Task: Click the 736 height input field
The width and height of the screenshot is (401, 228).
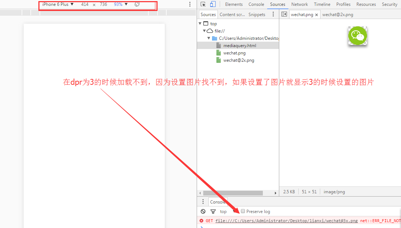Action: [x=103, y=4]
